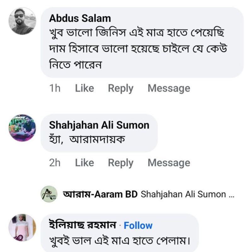
Task: Select the আরামদায়ক comment bubble
Action: (x=99, y=133)
